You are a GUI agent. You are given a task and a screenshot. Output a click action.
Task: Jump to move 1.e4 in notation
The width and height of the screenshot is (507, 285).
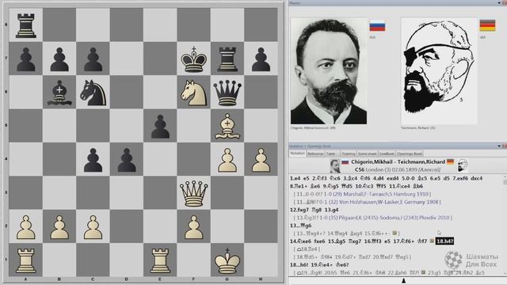point(295,178)
